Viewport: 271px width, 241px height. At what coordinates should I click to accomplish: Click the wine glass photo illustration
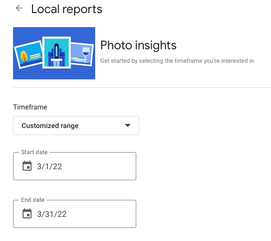[x=82, y=54]
